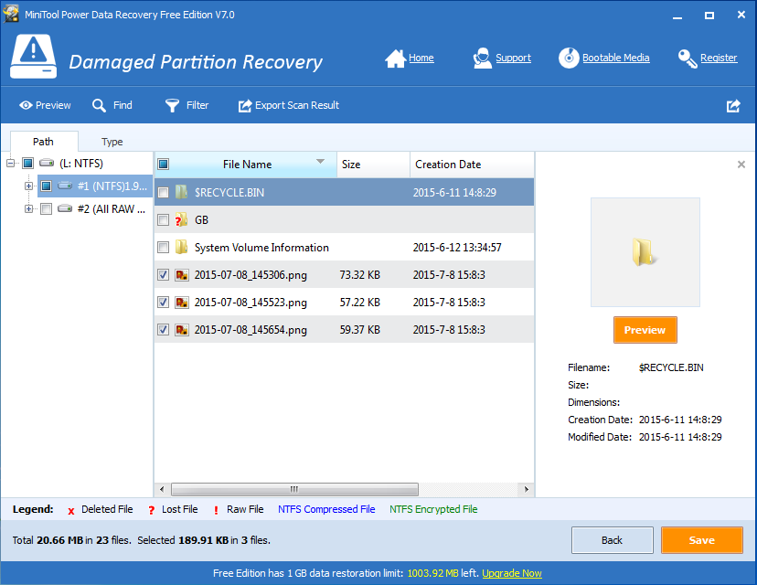Click the Home house icon
Viewport: 757px width, 585px height.
[395, 58]
